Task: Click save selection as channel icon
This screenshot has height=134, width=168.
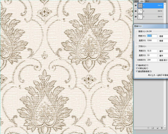Action: click(153, 128)
